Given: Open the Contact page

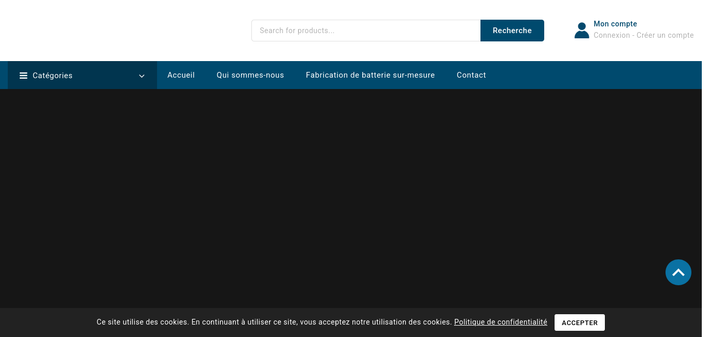Looking at the screenshot, I should pyautogui.click(x=471, y=75).
